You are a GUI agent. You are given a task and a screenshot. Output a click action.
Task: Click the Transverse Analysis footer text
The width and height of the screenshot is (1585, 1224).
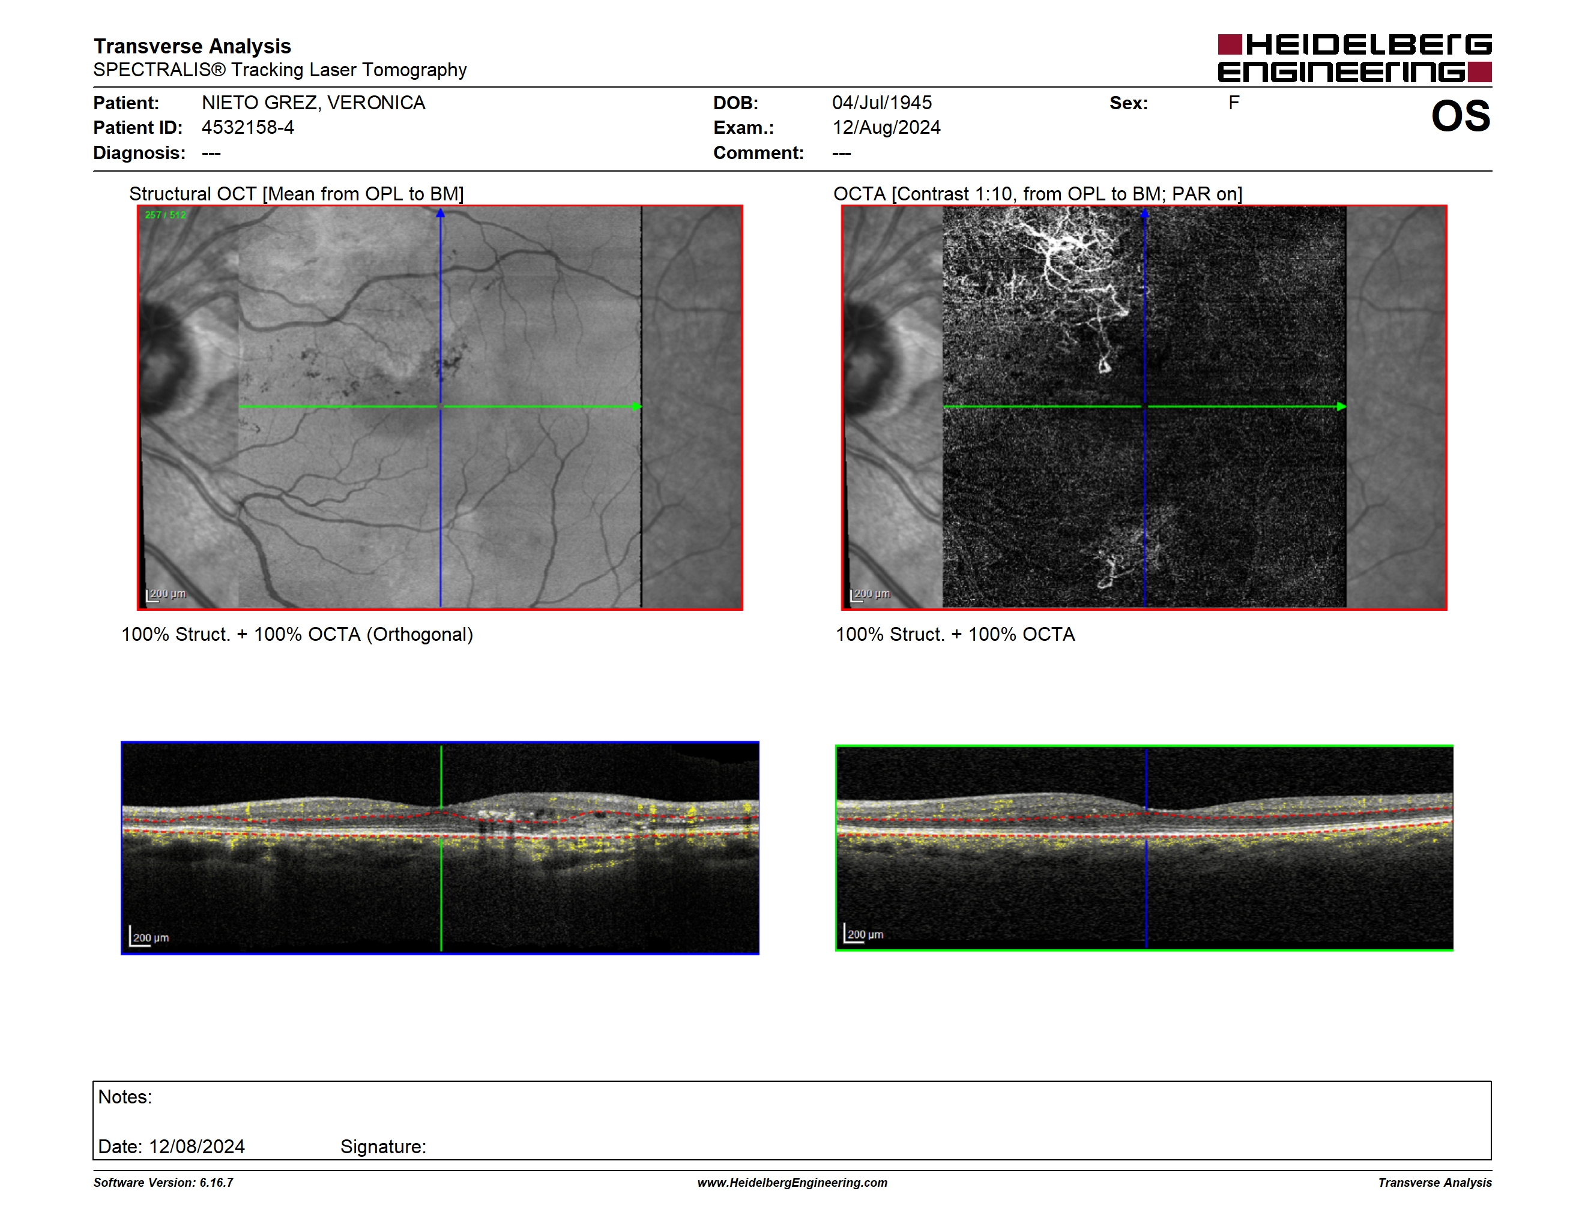[1435, 1183]
